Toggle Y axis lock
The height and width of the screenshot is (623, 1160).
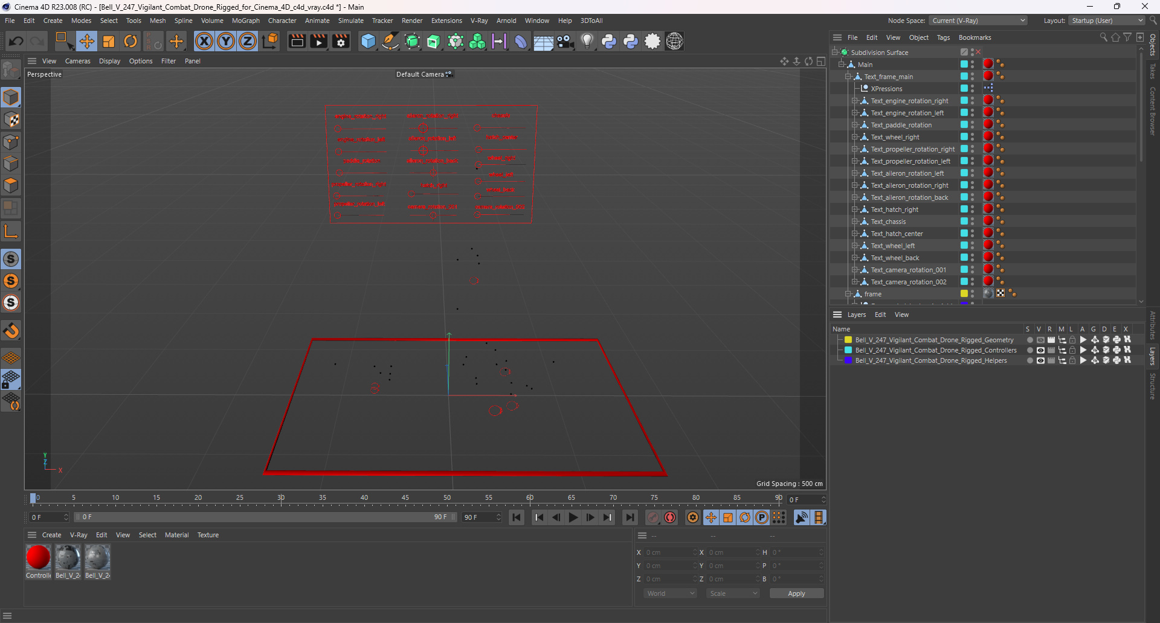226,41
